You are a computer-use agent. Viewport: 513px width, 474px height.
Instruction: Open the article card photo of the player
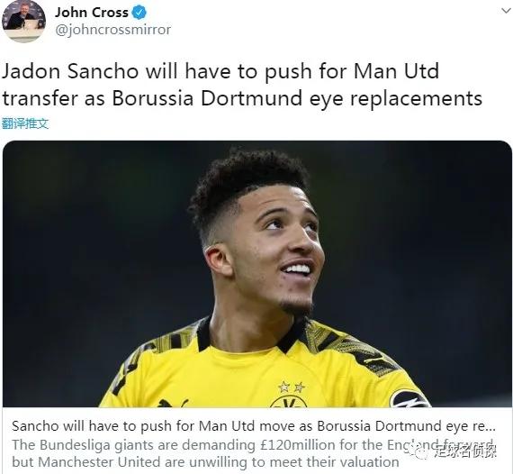(x=257, y=274)
